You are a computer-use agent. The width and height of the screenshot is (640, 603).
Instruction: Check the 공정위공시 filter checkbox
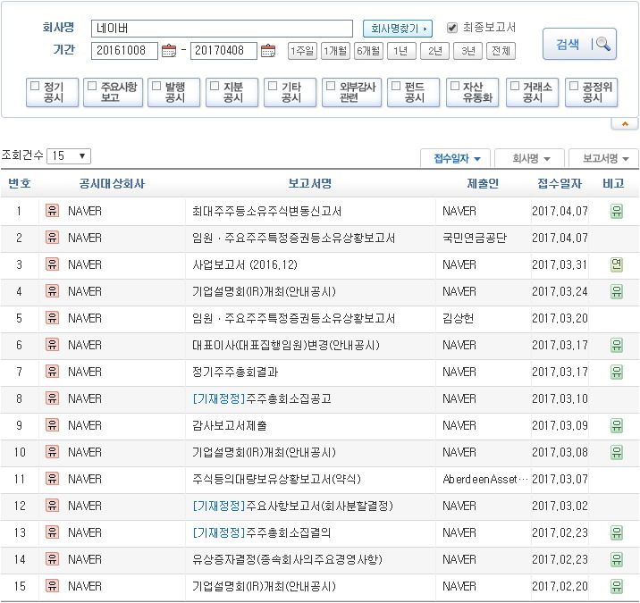(x=574, y=86)
